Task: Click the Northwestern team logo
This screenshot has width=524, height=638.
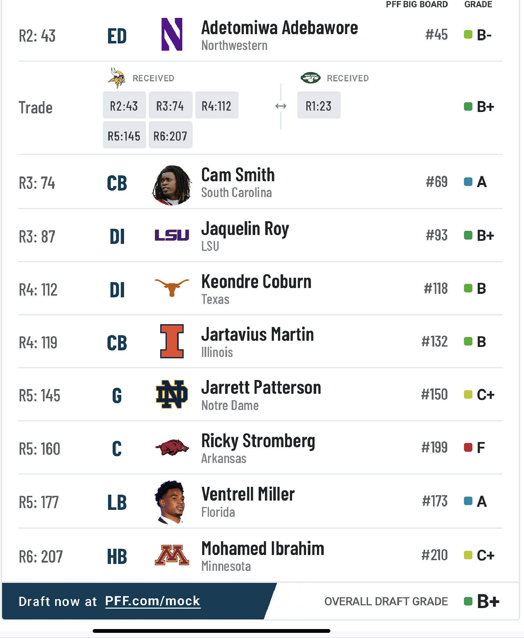Action: [x=172, y=34]
